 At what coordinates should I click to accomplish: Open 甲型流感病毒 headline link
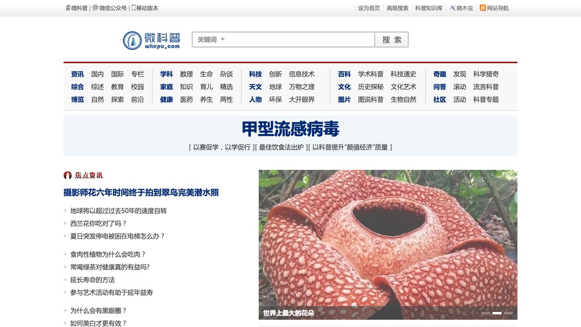pos(290,129)
